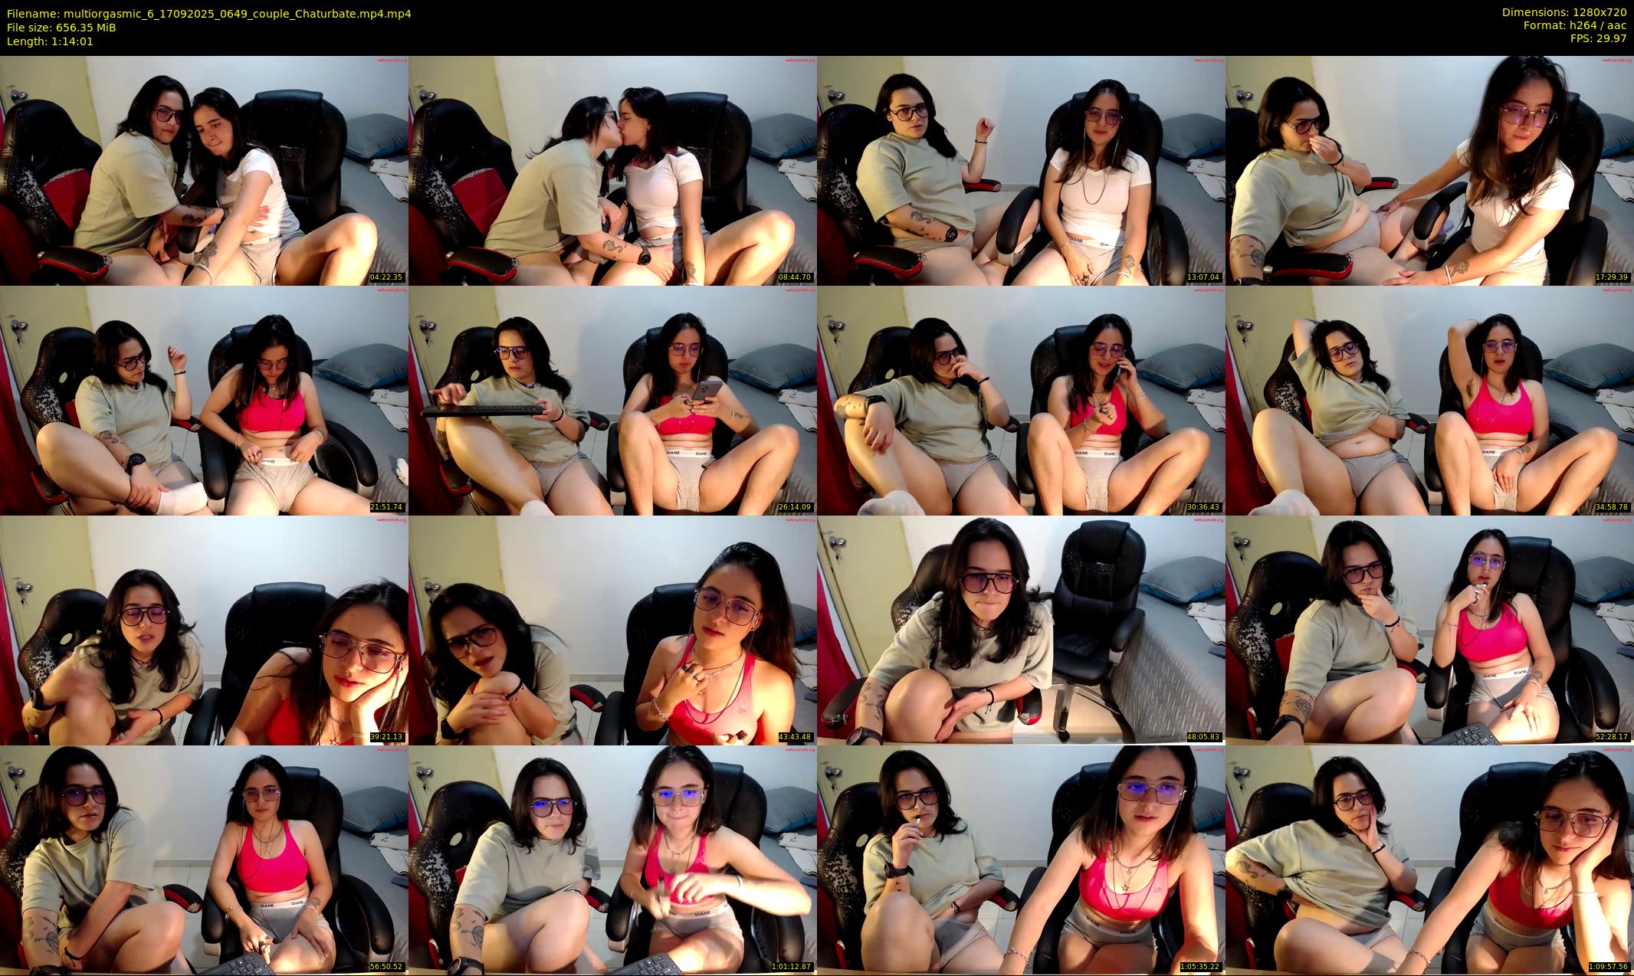Open the frame marked 1:01:12.87
The image size is (1634, 976).
(612, 860)
